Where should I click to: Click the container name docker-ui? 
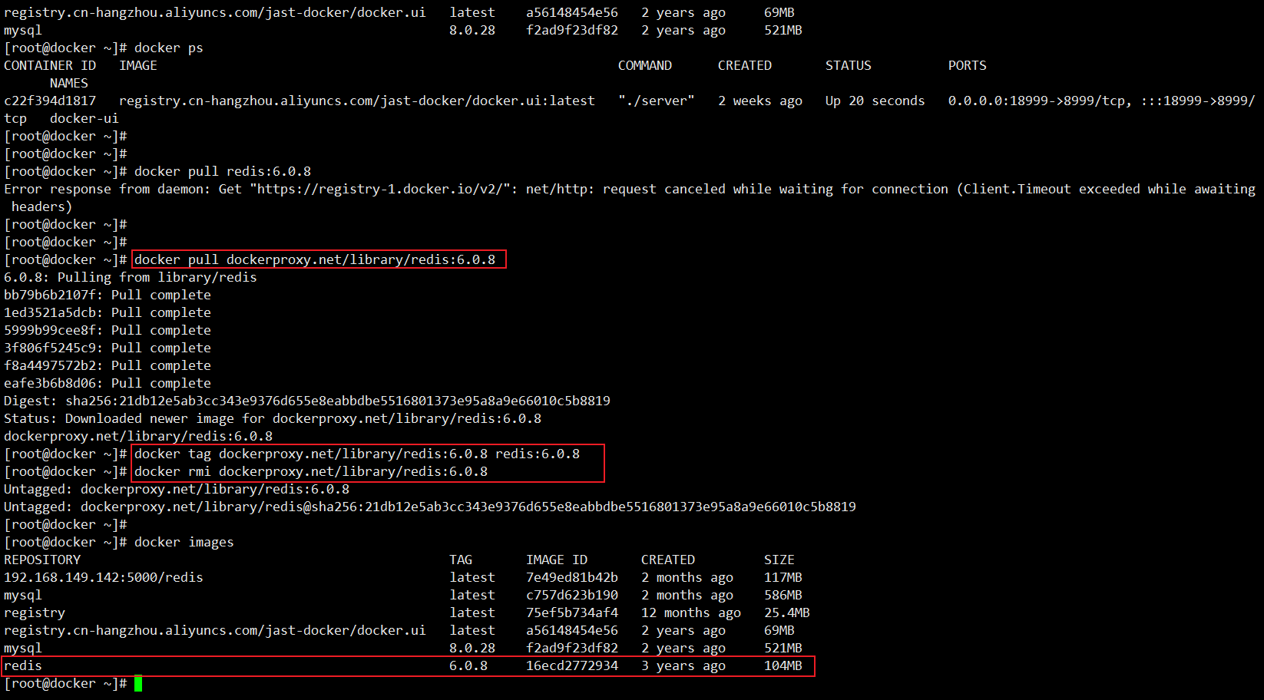pyautogui.click(x=84, y=118)
